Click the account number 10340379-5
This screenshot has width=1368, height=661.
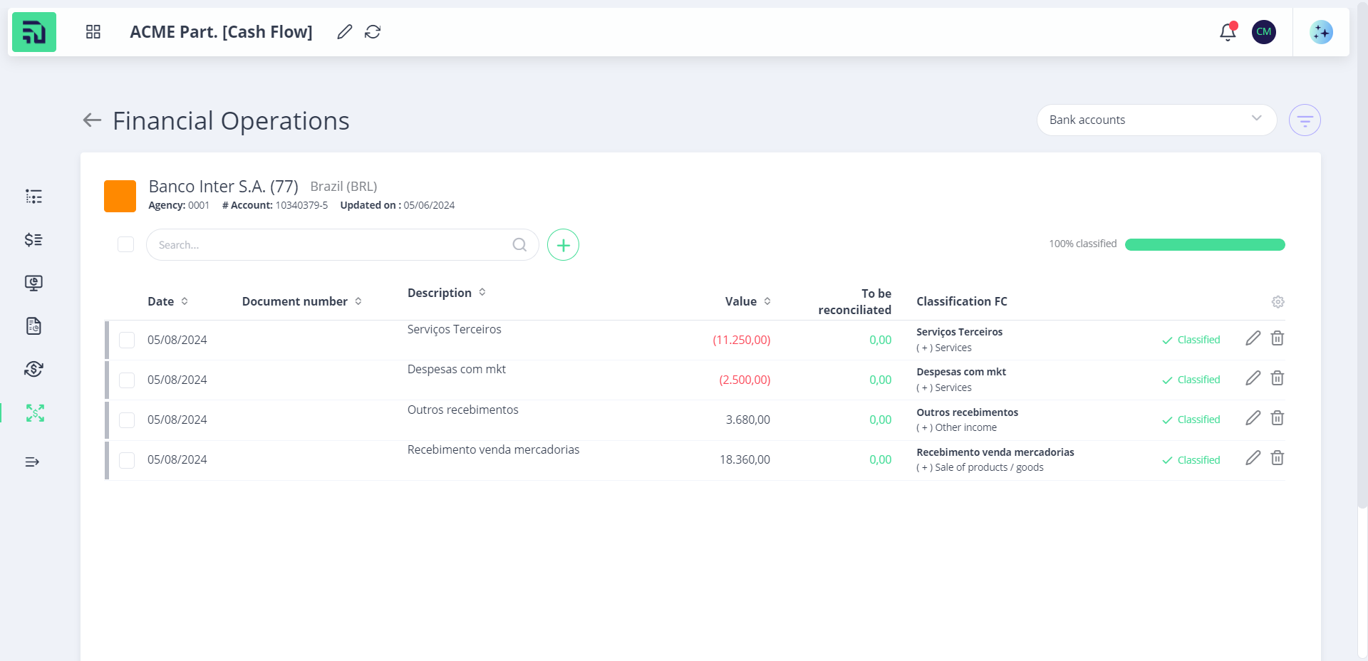(x=301, y=205)
